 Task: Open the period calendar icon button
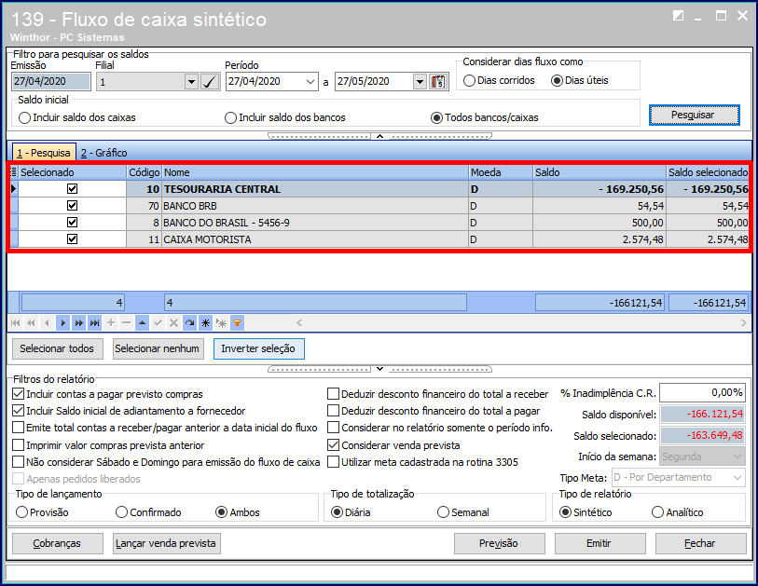pos(438,82)
